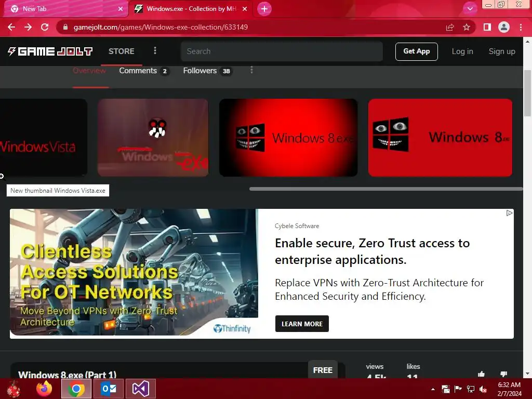The image size is (532, 399).
Task: Click LEARN MORE on the ad
Action: coord(302,324)
